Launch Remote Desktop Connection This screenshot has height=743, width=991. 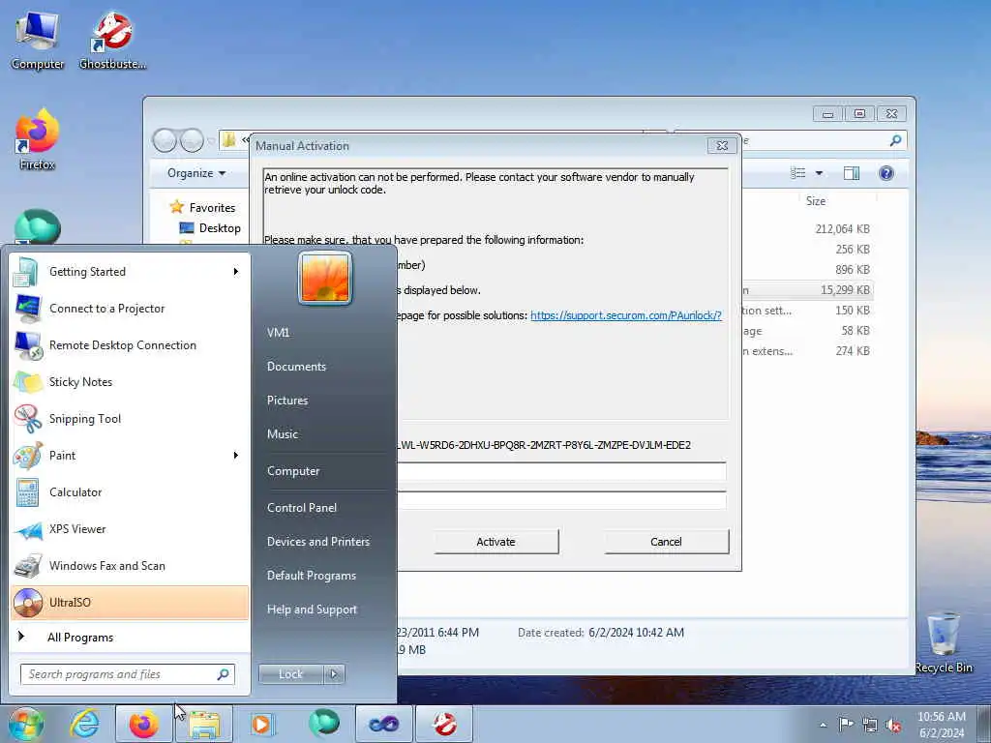pos(131,345)
